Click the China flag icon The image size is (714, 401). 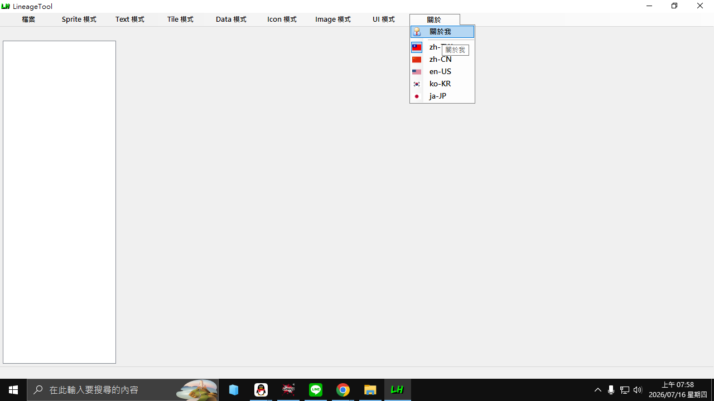click(417, 60)
